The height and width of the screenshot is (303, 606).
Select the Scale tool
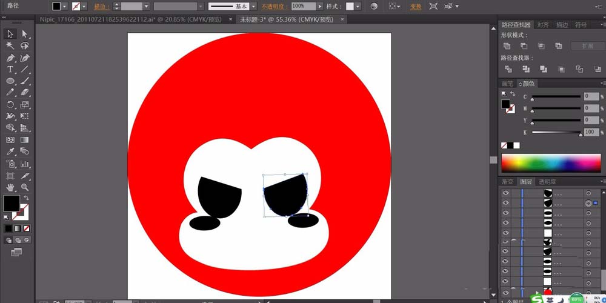coord(25,105)
